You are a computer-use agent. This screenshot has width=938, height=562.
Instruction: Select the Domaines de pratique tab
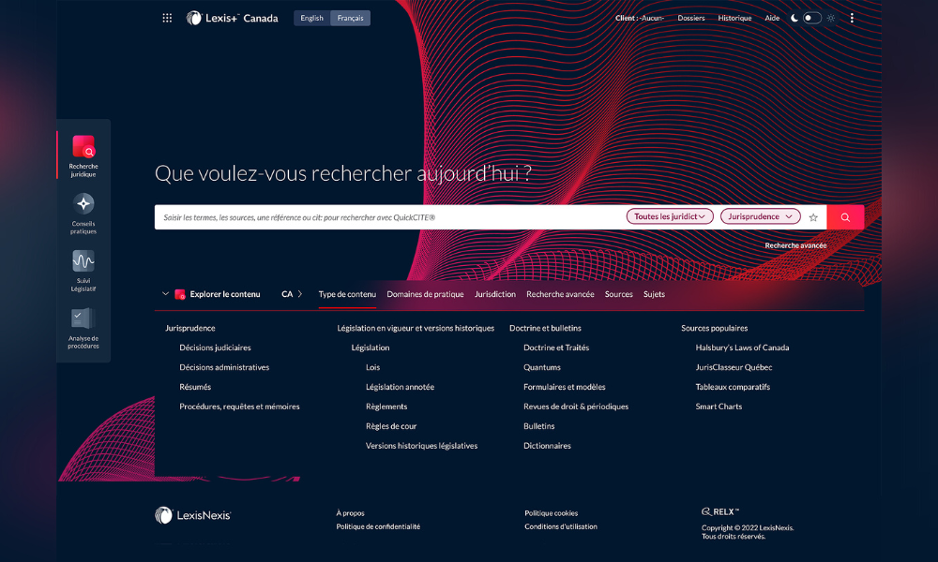[x=425, y=294]
